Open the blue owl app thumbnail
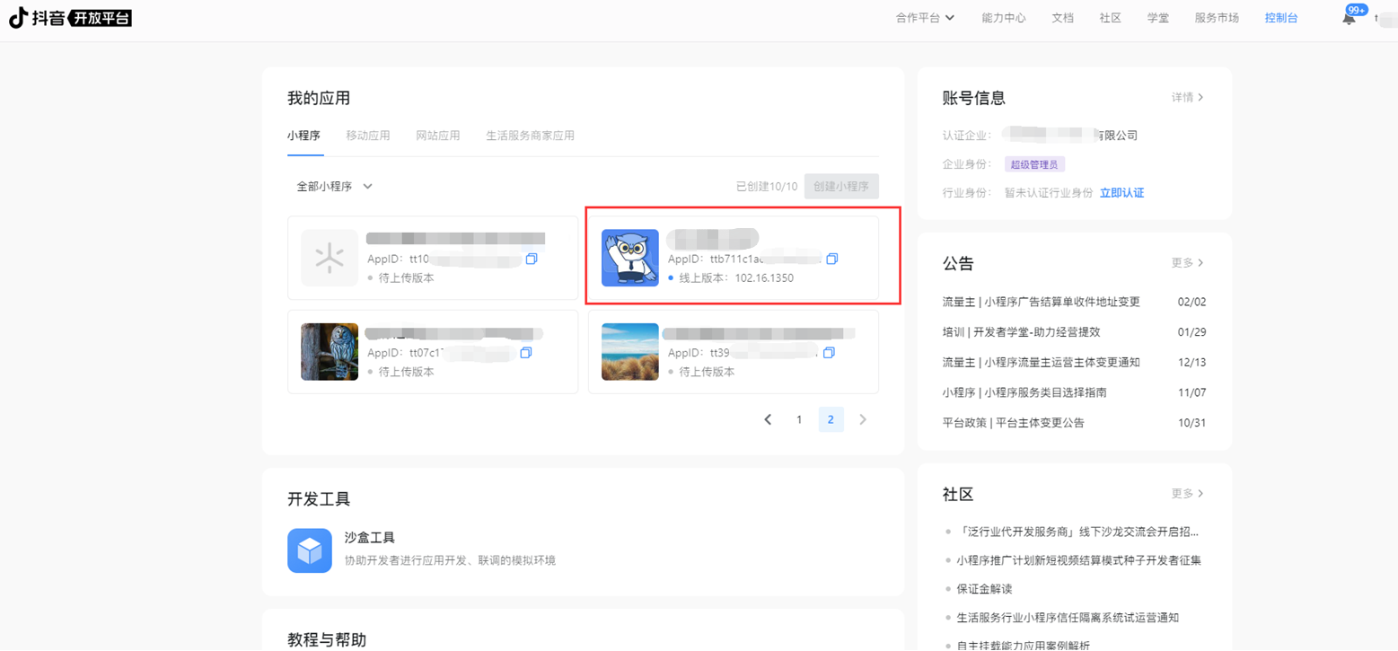 point(629,258)
